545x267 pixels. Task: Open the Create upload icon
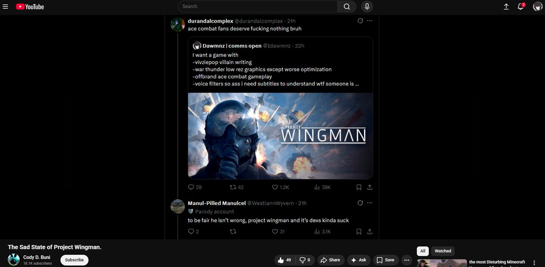tap(506, 6)
